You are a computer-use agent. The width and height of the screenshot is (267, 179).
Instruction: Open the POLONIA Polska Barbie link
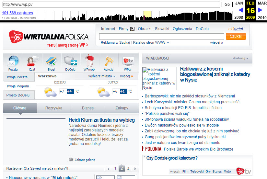(x=188, y=149)
